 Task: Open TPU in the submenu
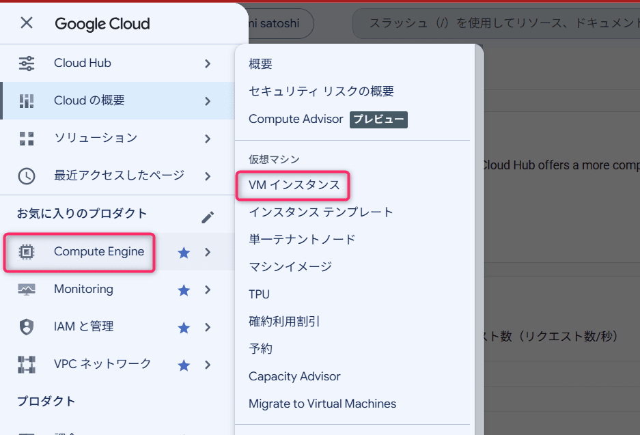click(x=259, y=294)
